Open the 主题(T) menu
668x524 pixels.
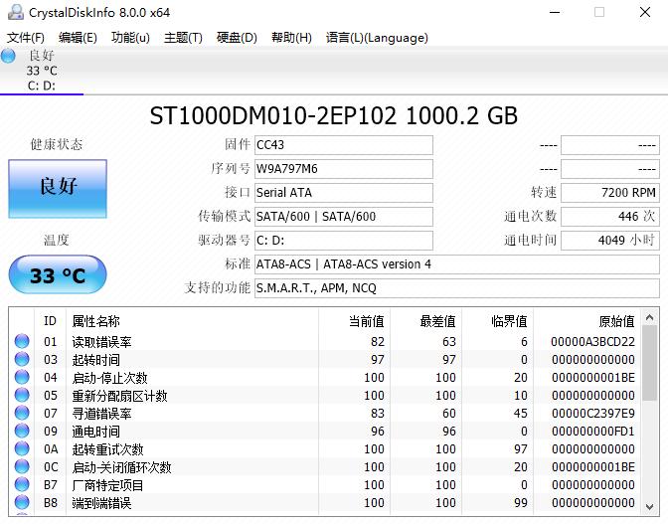(183, 38)
